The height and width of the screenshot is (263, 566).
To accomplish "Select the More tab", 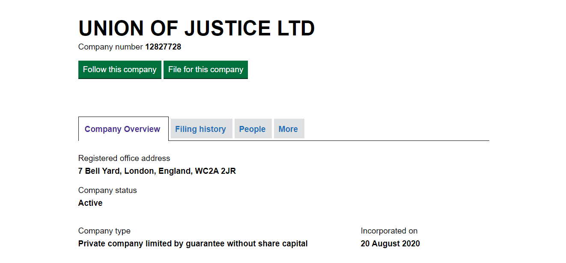I will tap(288, 129).
